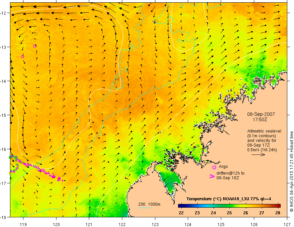
Task: Click longitude axis label 125
Action: point(221,224)
